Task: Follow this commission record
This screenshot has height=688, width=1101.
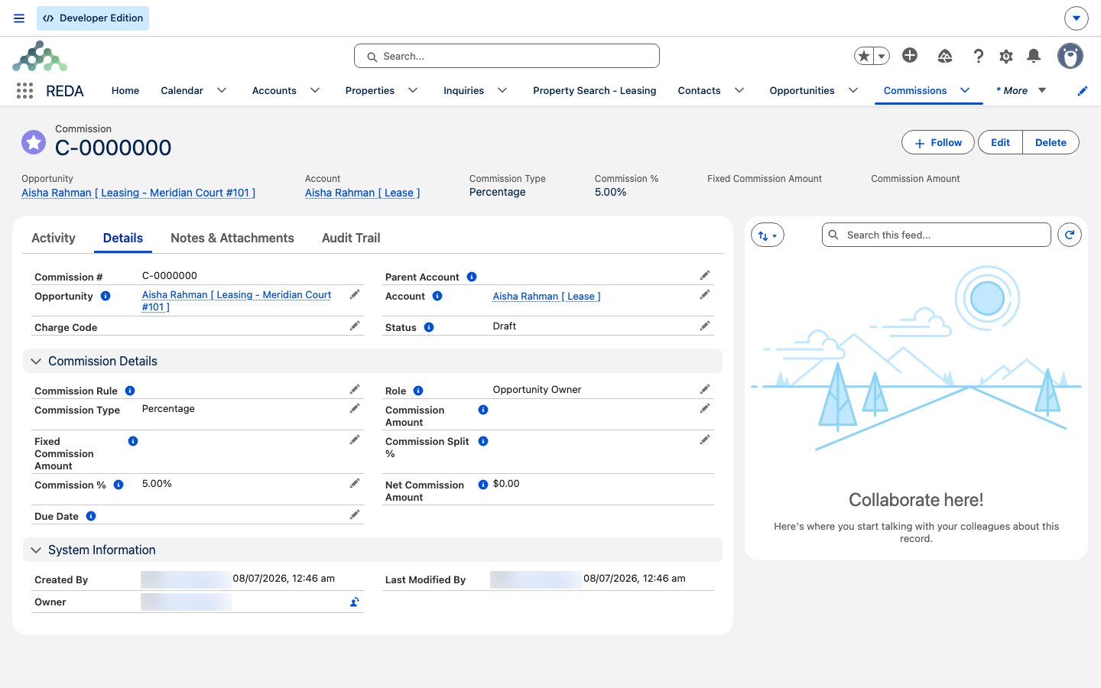Action: [938, 142]
